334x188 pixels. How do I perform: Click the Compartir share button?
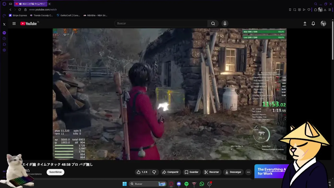tap(170, 172)
